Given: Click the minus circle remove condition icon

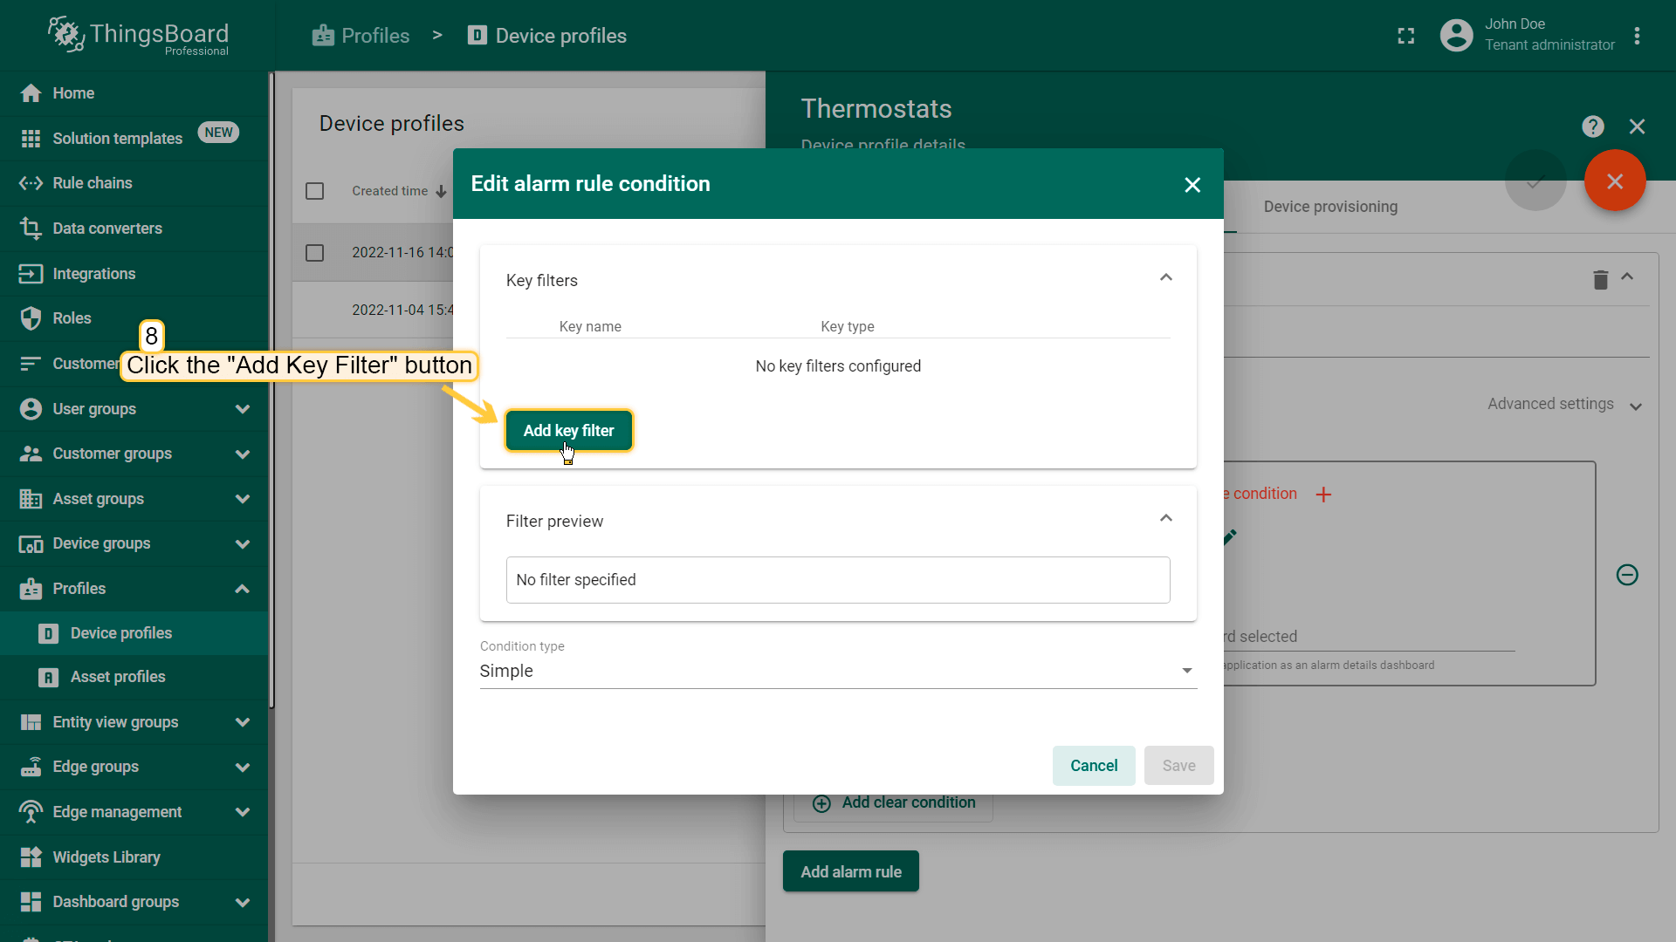Looking at the screenshot, I should pyautogui.click(x=1627, y=575).
